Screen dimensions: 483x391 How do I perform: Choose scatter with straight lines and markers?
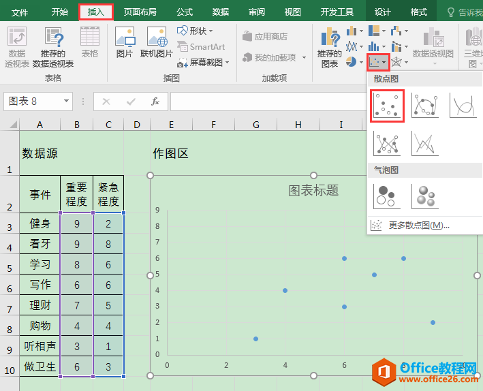coord(388,143)
